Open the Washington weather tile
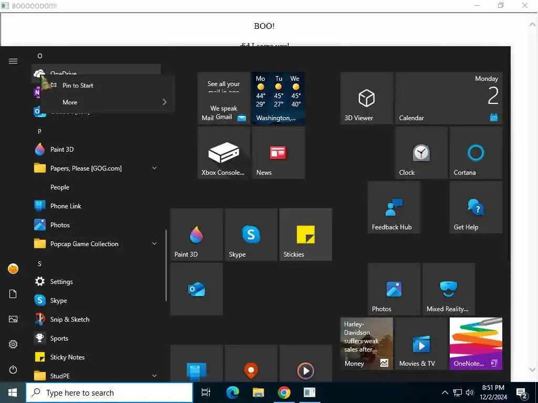The width and height of the screenshot is (538, 403). click(x=278, y=98)
